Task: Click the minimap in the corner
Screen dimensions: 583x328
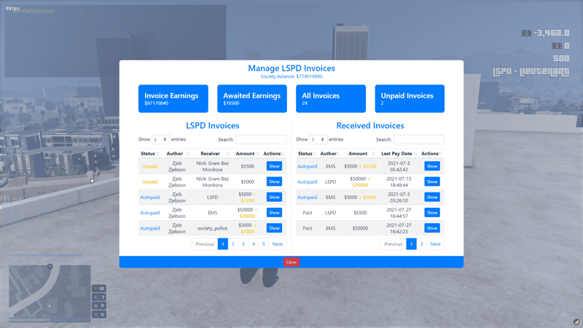Action: pyautogui.click(x=50, y=292)
